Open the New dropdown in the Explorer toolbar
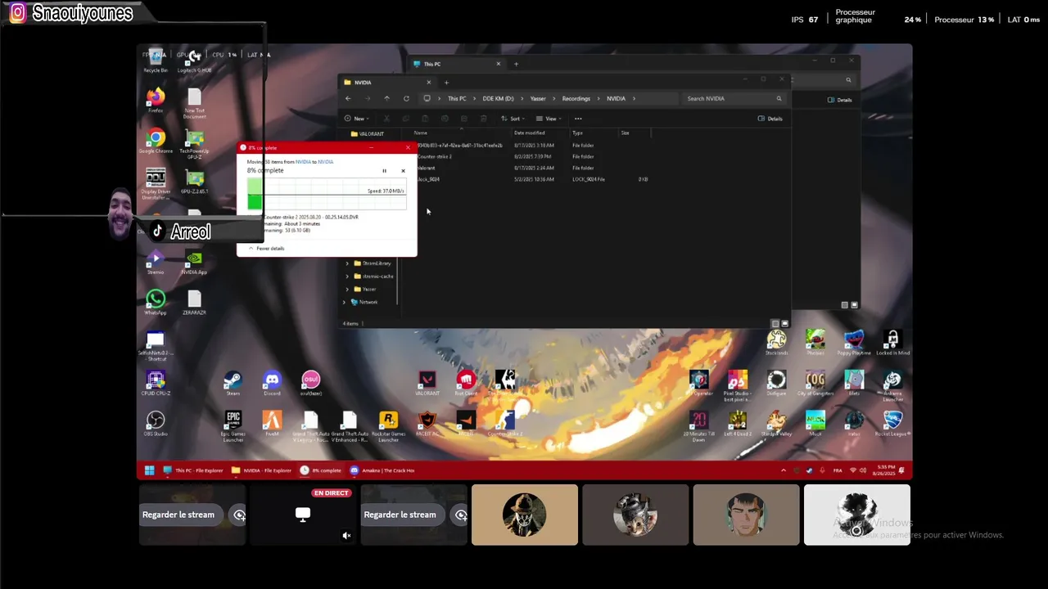Screen dimensions: 1048x589 pyautogui.click(x=355, y=119)
